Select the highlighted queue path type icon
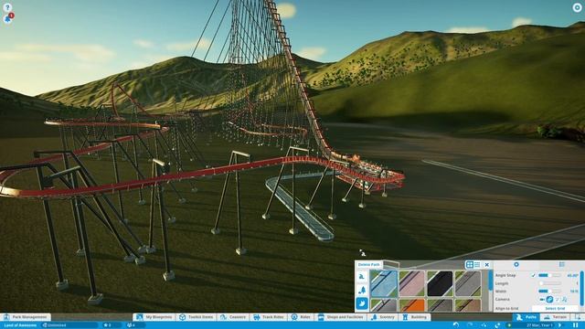Image resolution: width=585 pixels, height=329 pixels. coord(362,303)
